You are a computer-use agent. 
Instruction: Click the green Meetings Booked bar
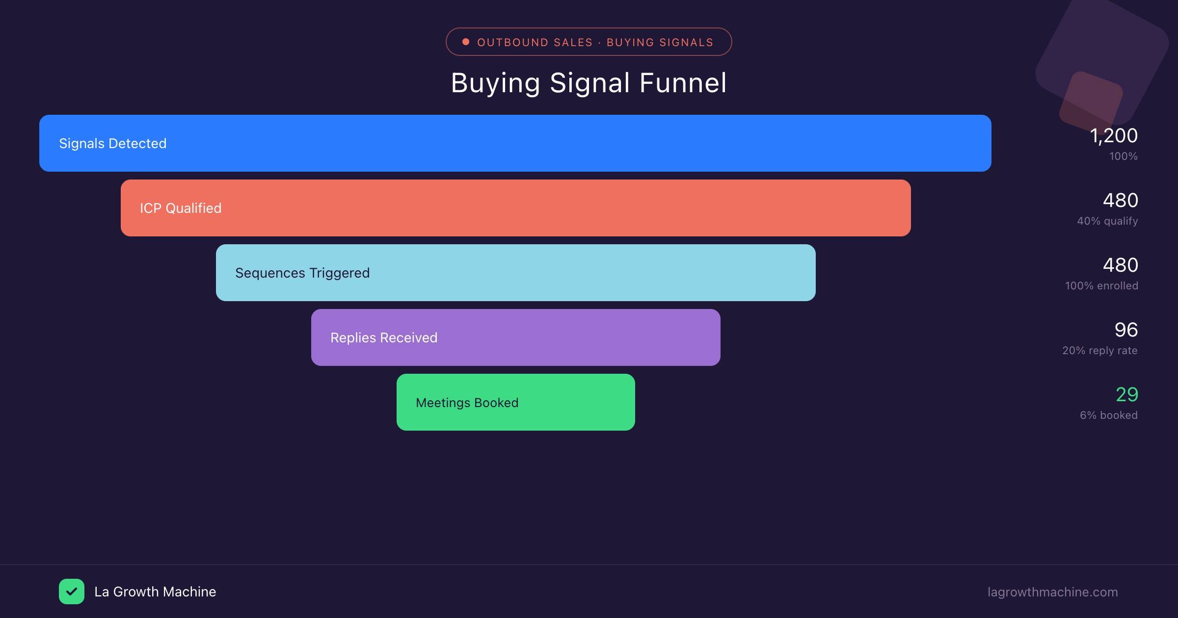515,402
